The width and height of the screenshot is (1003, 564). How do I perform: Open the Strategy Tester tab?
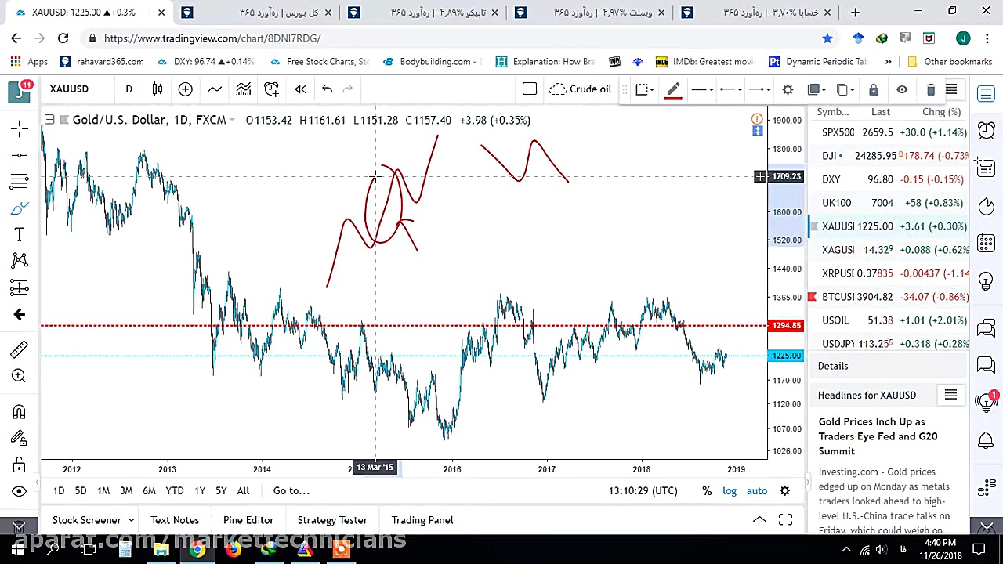click(x=332, y=520)
